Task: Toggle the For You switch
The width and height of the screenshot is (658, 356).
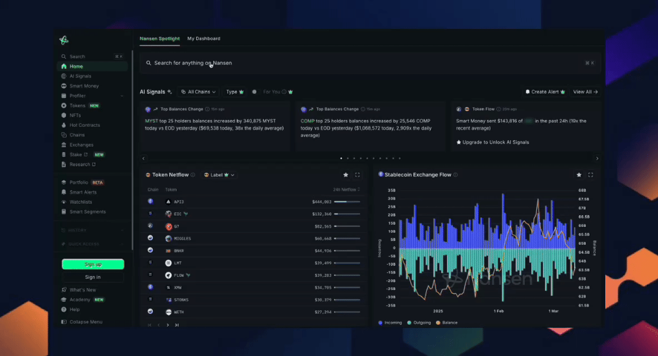Action: [255, 92]
